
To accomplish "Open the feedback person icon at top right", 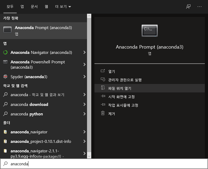I will (188, 7).
